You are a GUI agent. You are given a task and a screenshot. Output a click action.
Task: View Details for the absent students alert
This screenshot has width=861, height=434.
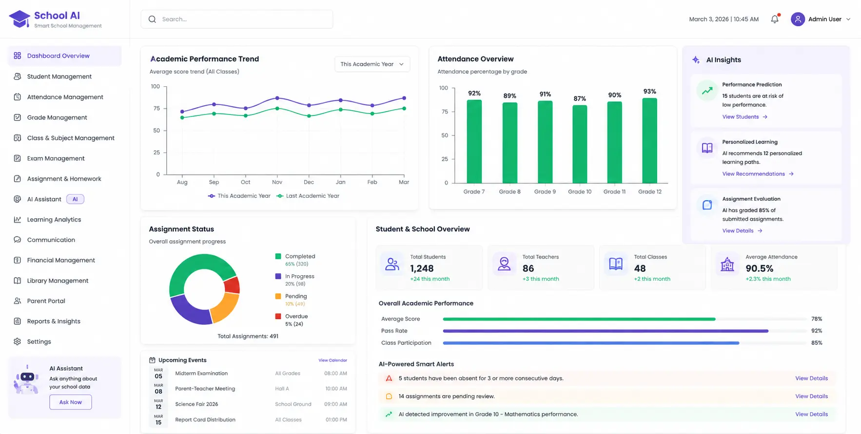[x=811, y=378]
